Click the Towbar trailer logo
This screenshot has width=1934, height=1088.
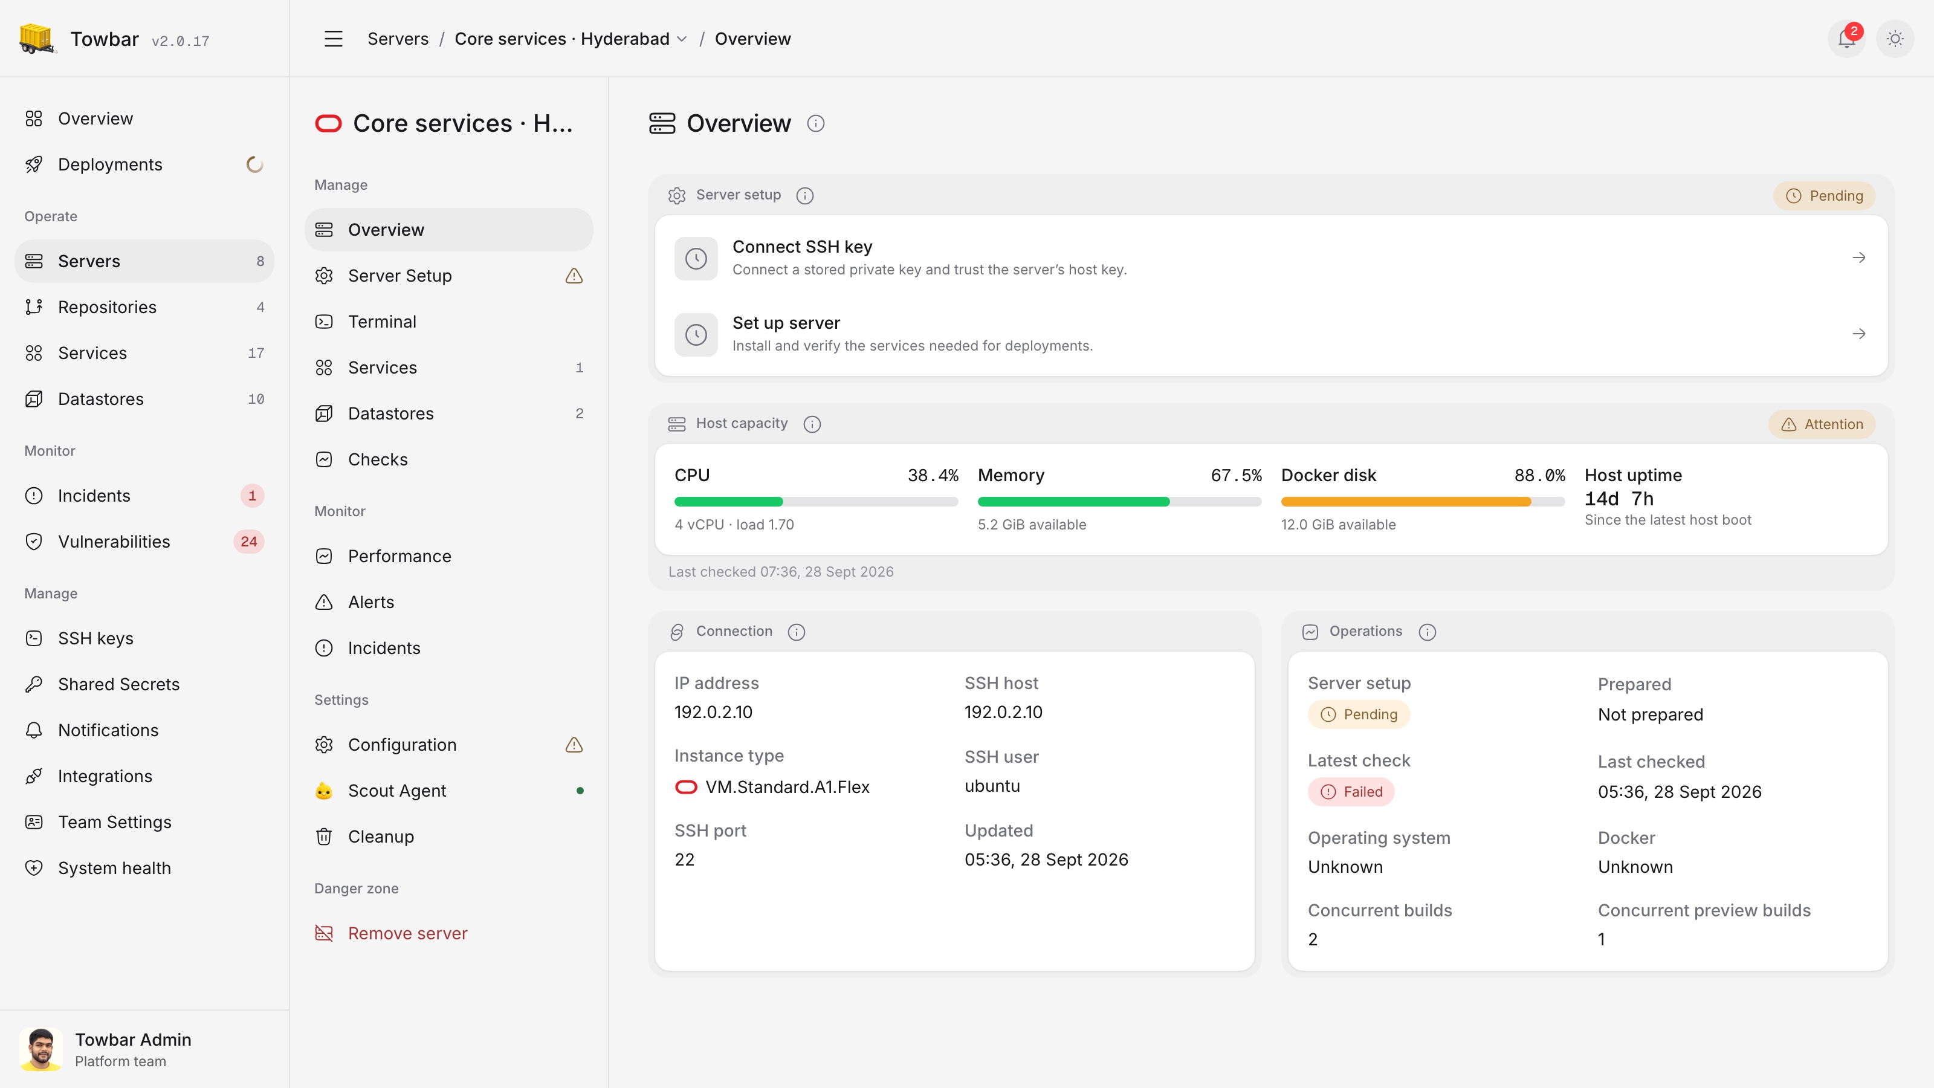click(x=36, y=38)
